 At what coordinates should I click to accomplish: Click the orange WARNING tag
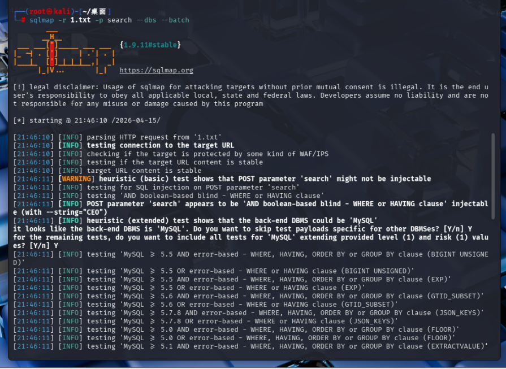(x=76, y=179)
